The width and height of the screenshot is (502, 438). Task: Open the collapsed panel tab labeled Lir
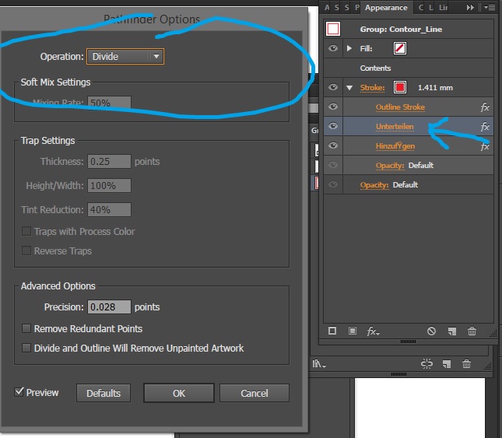[x=443, y=7]
